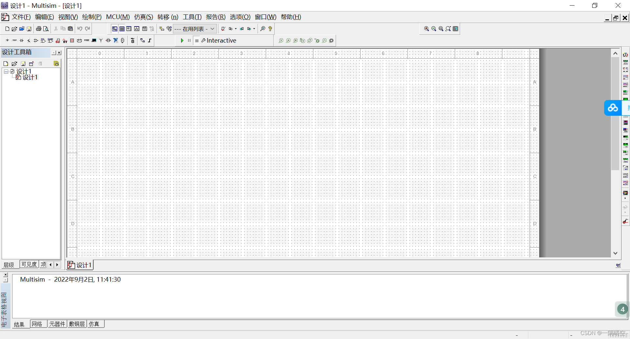The height and width of the screenshot is (339, 630).
Task: Click scroll down arrow of canvas
Action: (x=615, y=253)
